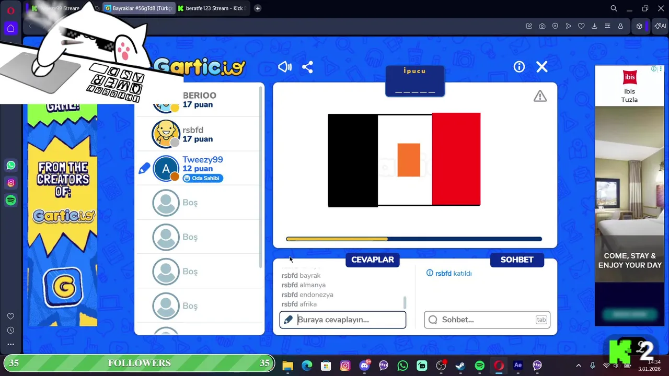This screenshot has height=376, width=669.
Task: Select the CEVAPLAR tab header
Action: pyautogui.click(x=373, y=260)
